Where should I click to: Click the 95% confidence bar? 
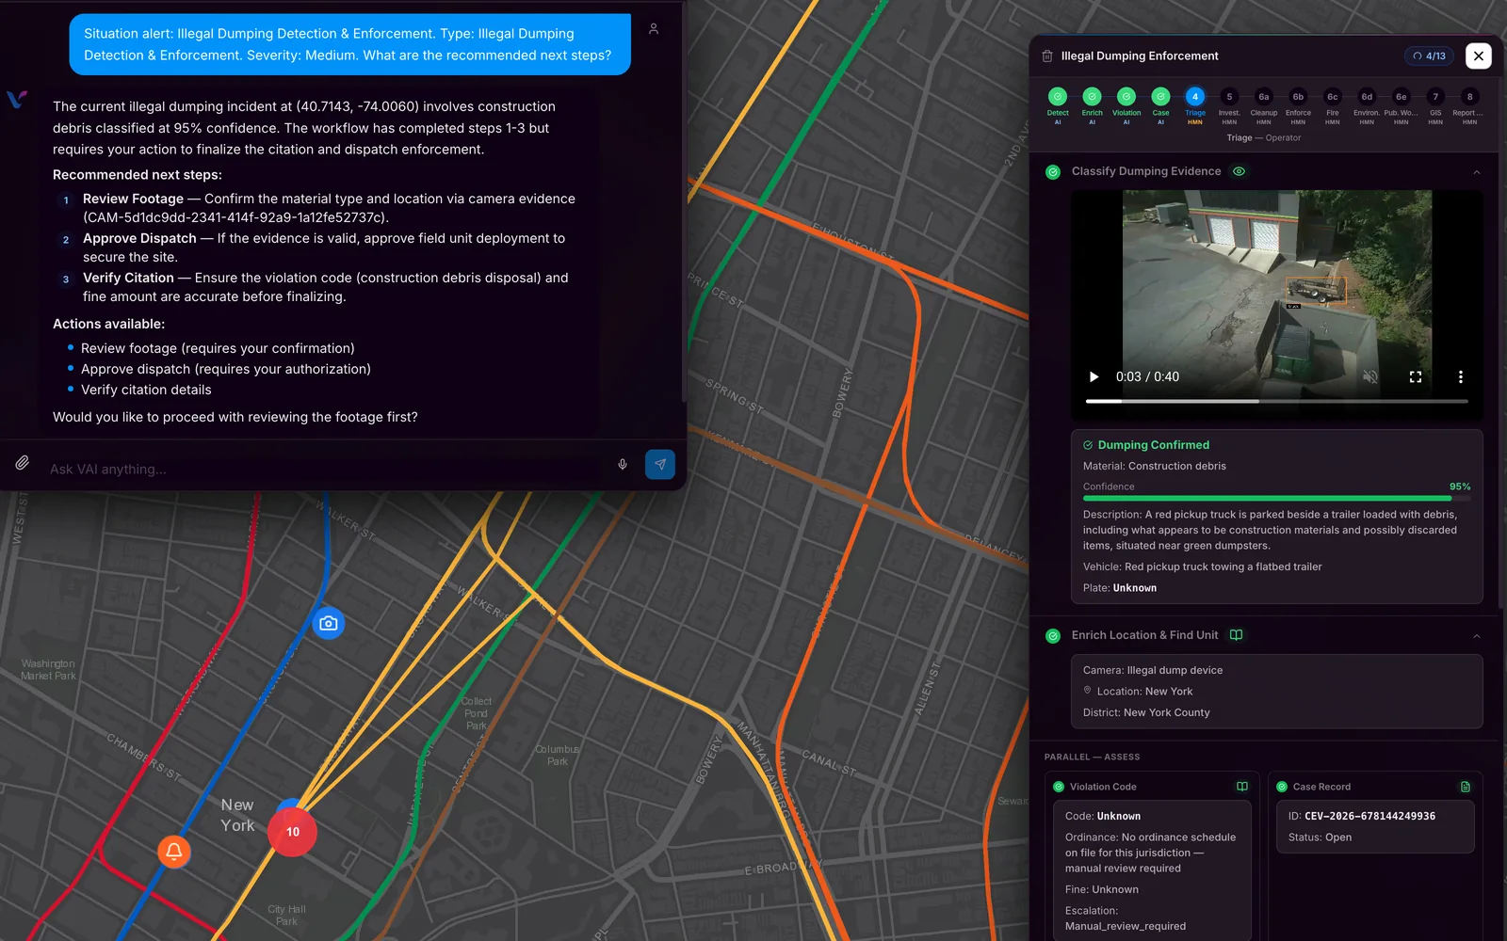1276,499
